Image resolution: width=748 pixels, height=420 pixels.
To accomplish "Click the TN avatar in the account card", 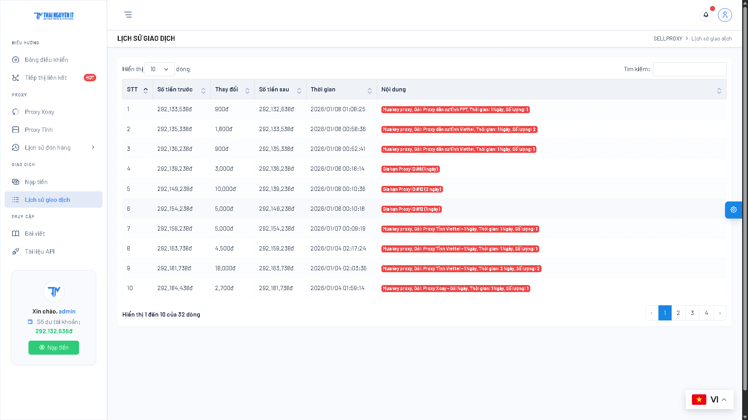I will click(x=54, y=291).
